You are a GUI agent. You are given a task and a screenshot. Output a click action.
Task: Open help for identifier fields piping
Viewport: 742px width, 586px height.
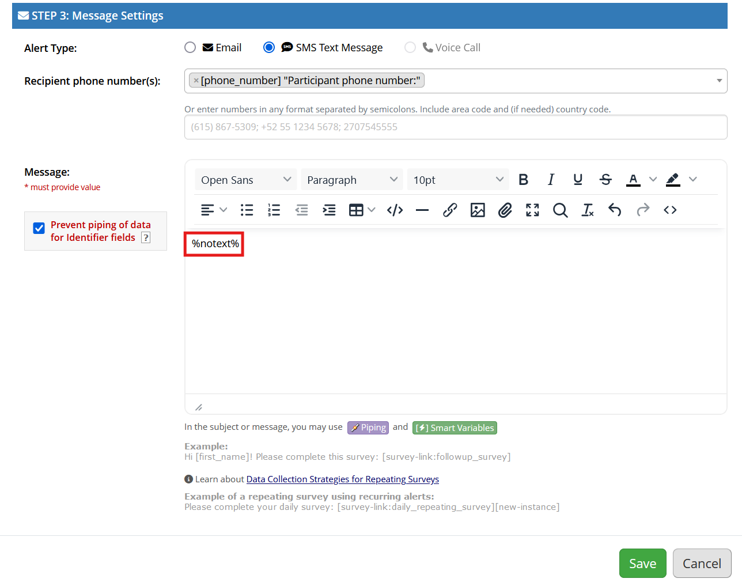146,237
